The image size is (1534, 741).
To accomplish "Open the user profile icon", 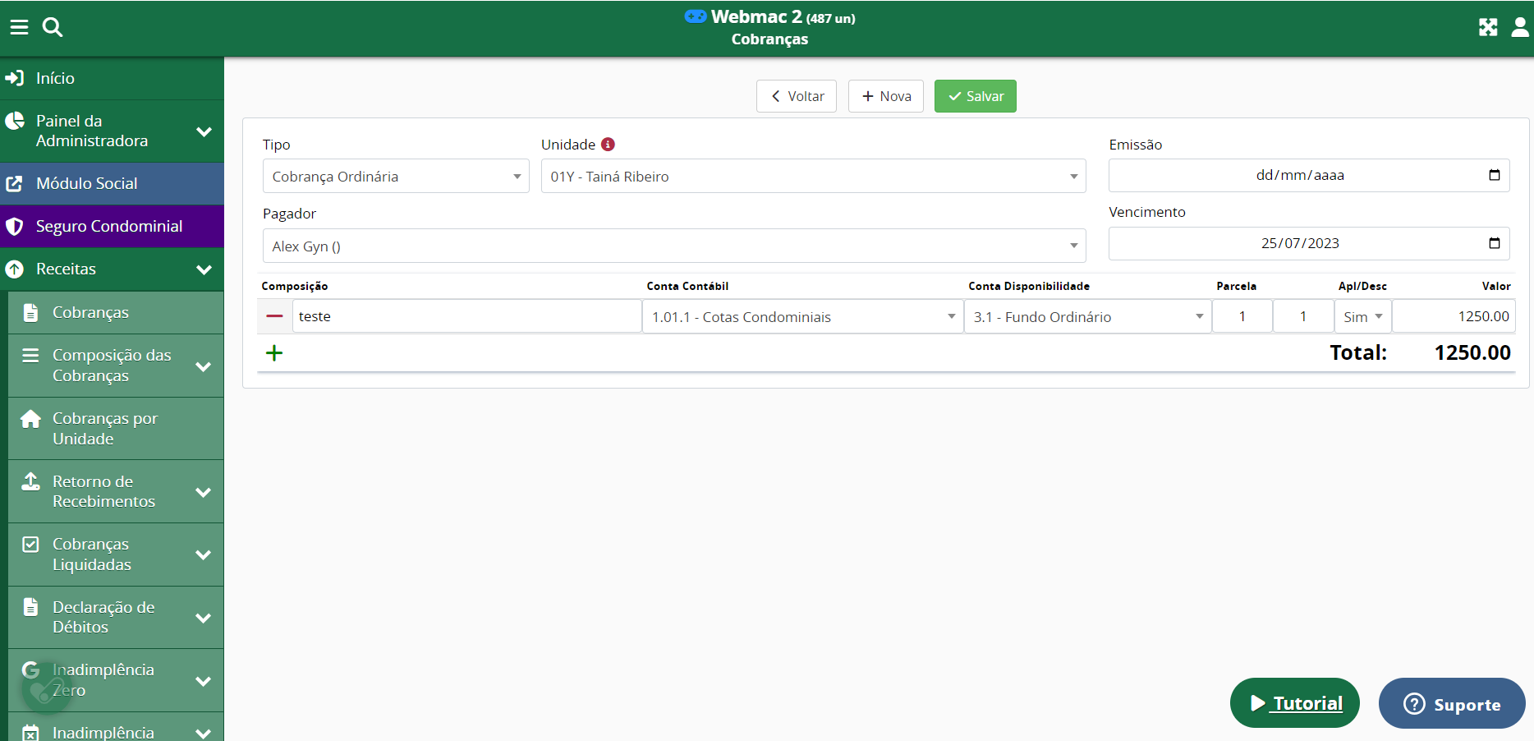I will (x=1519, y=27).
